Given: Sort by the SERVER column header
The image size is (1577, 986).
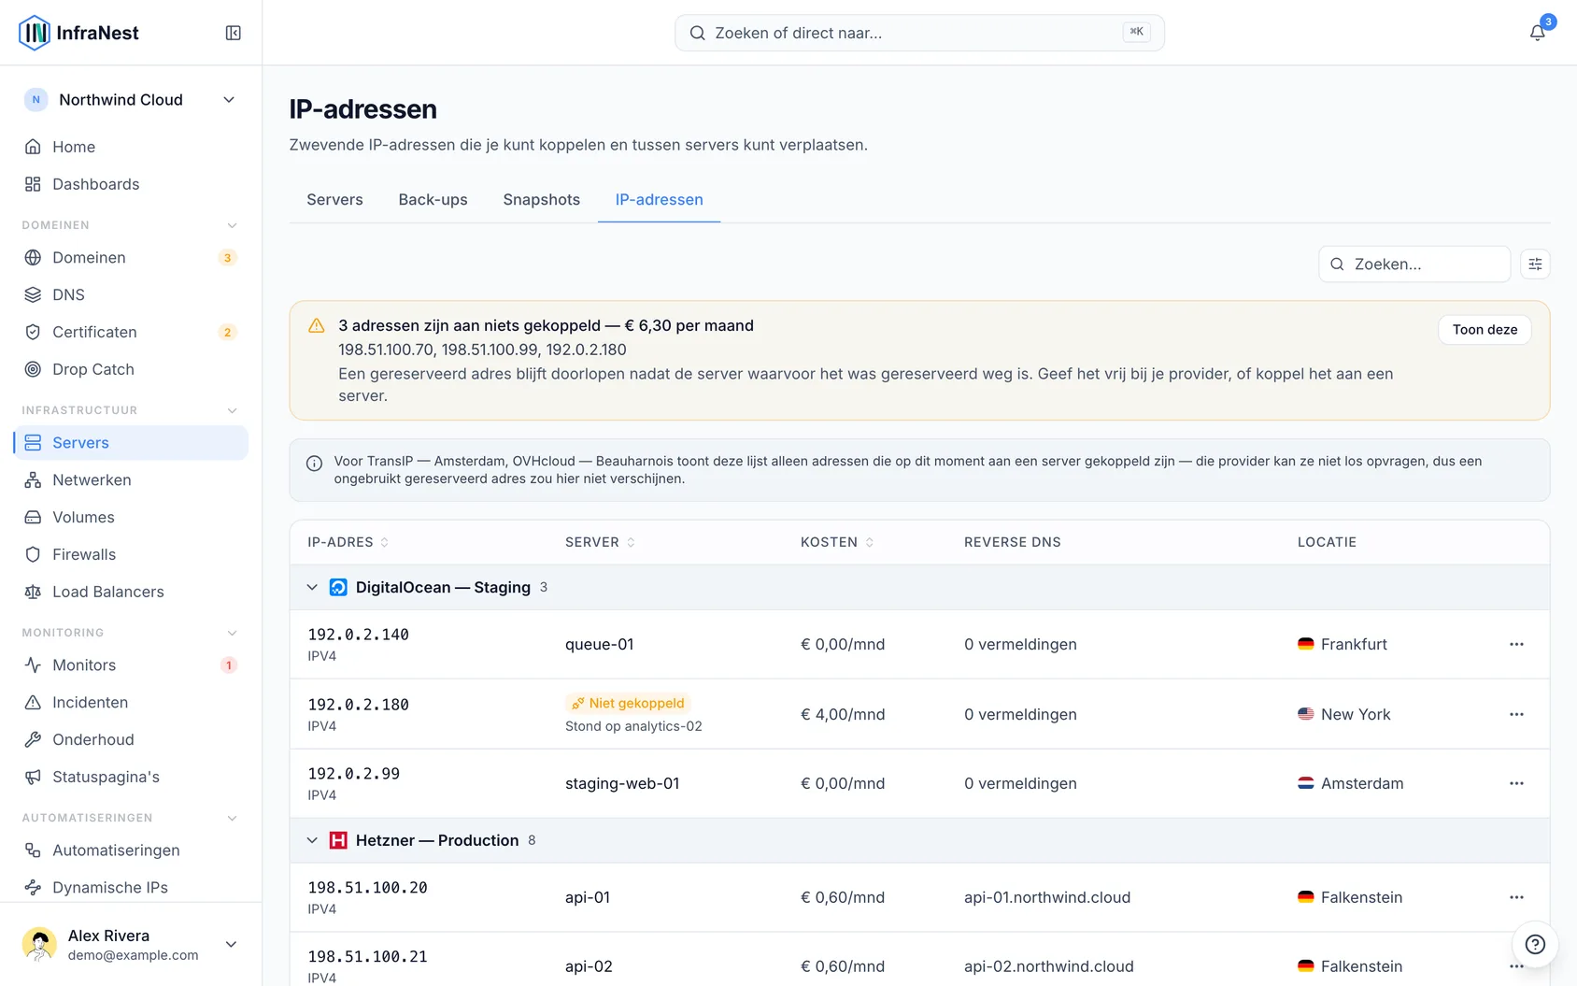Looking at the screenshot, I should pos(600,542).
